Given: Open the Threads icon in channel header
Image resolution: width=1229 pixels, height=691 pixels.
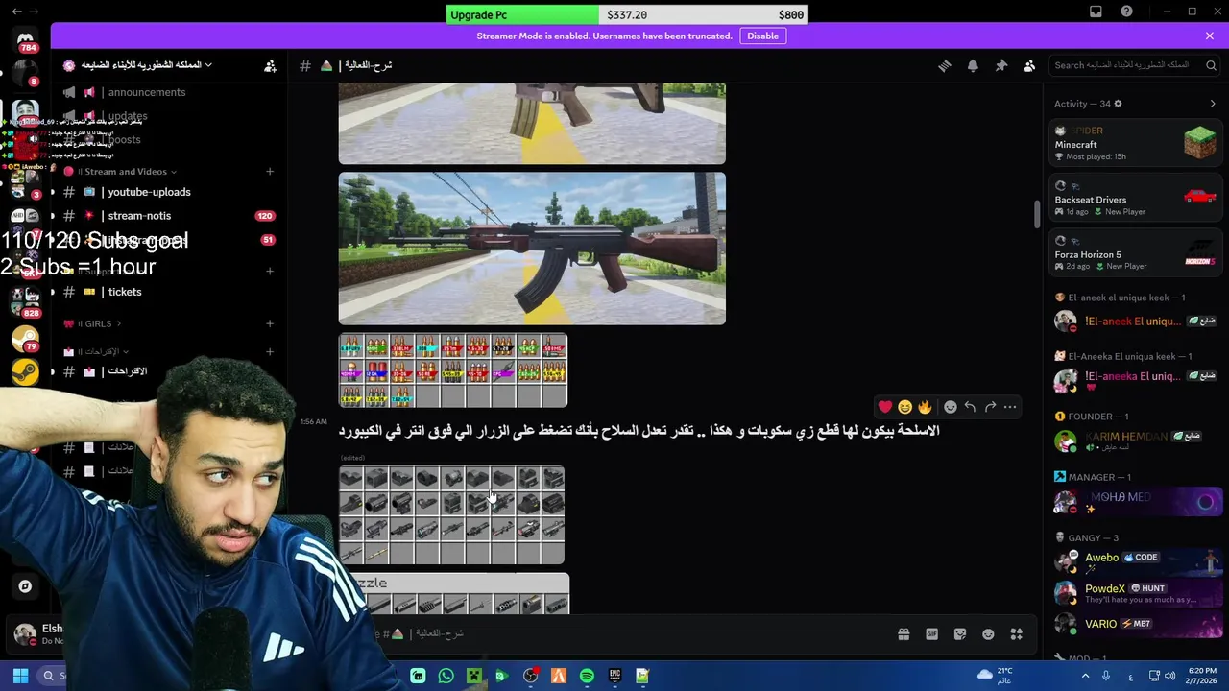Looking at the screenshot, I should tap(945, 65).
